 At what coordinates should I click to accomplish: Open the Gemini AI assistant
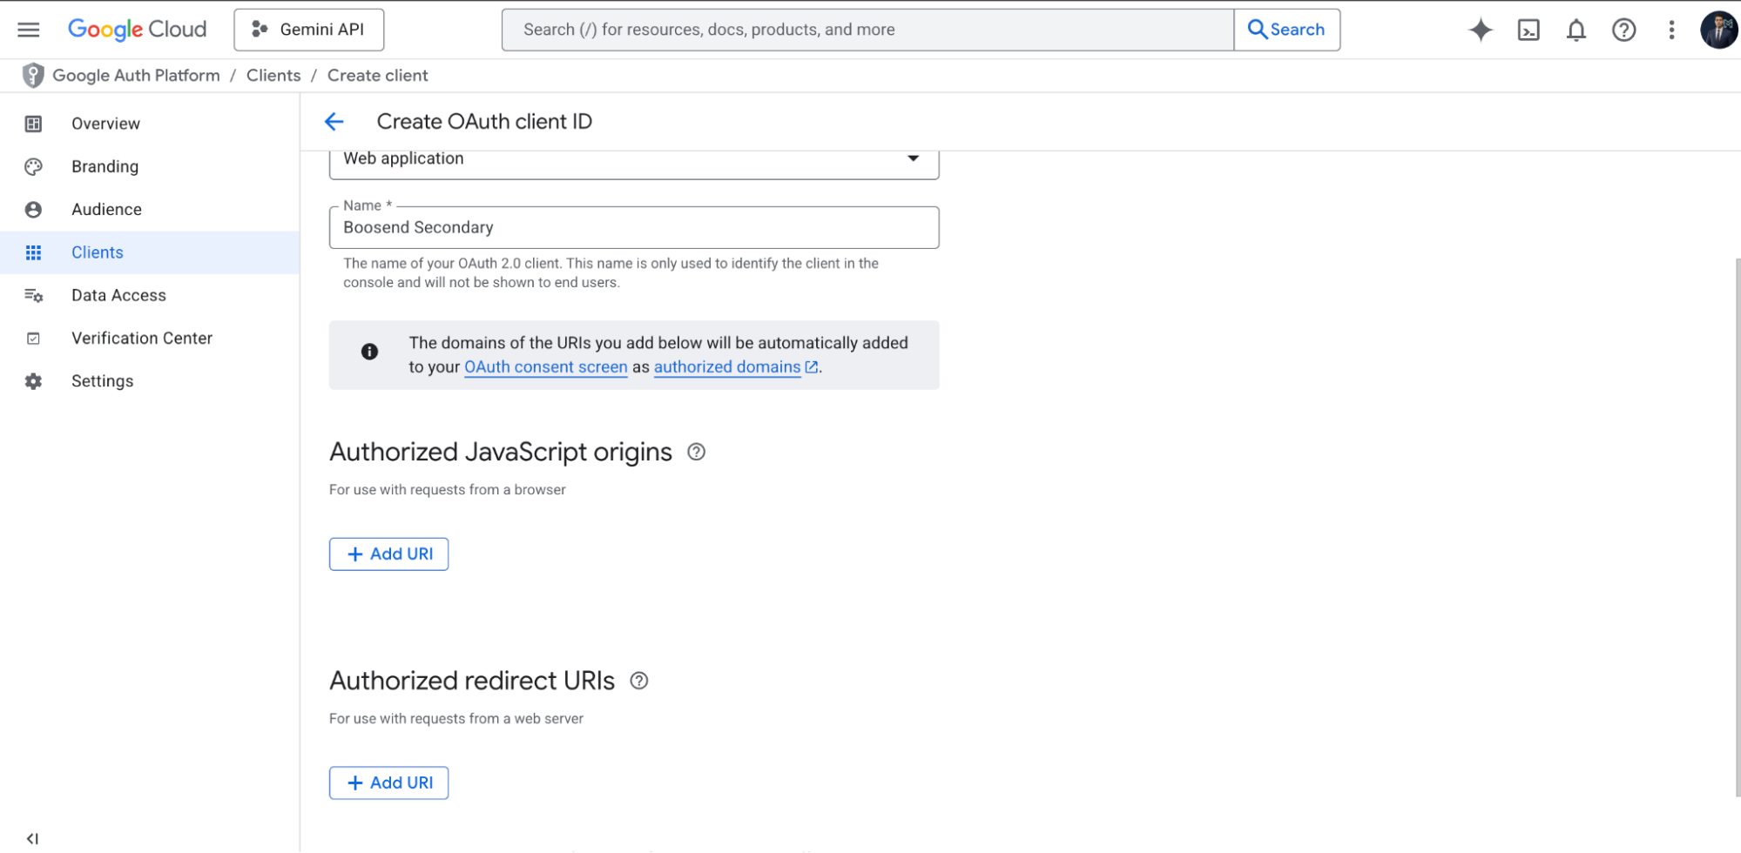pos(1480,29)
